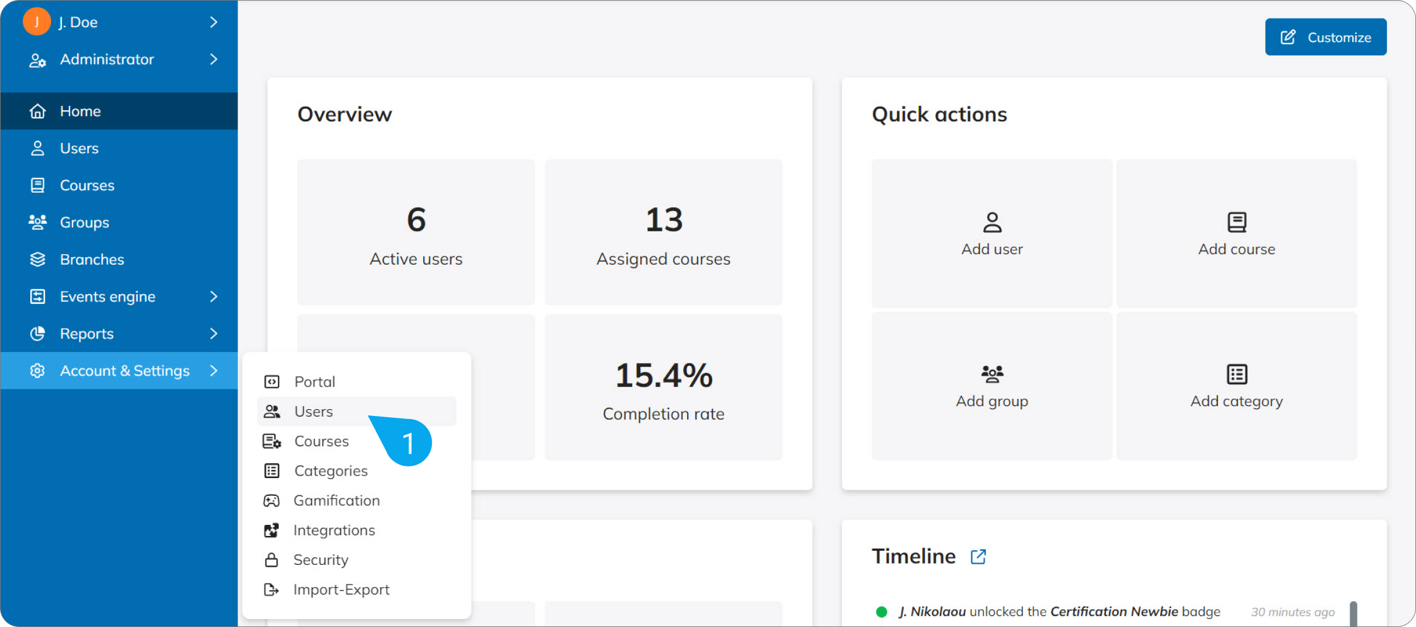Click the Reports pie chart icon
The image size is (1416, 627).
tap(38, 333)
